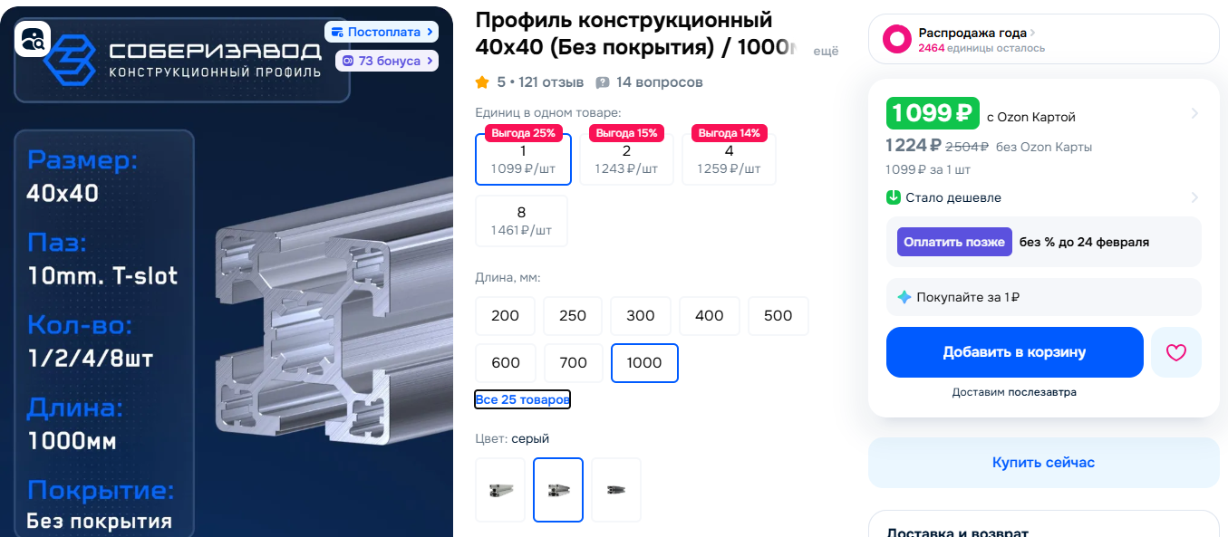Open the Постоплата badge on image
The width and height of the screenshot is (1228, 537).
[382, 32]
